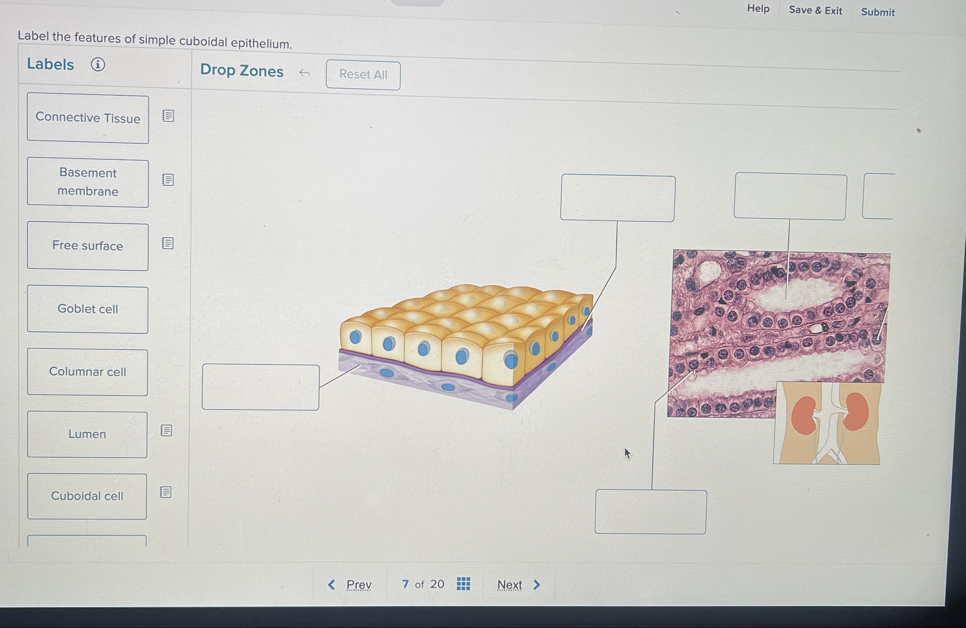Go to the Next question
Image resolution: width=966 pixels, height=628 pixels.
[519, 585]
